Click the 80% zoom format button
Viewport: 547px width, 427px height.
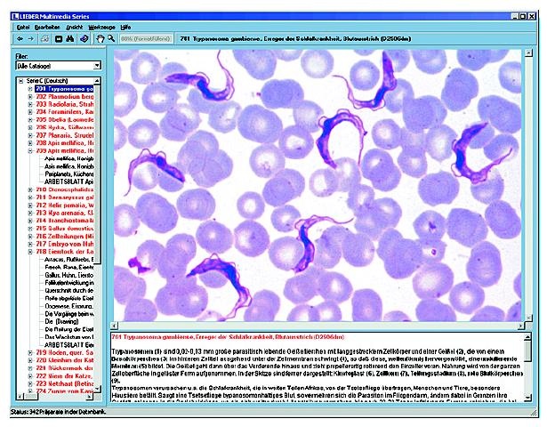145,40
